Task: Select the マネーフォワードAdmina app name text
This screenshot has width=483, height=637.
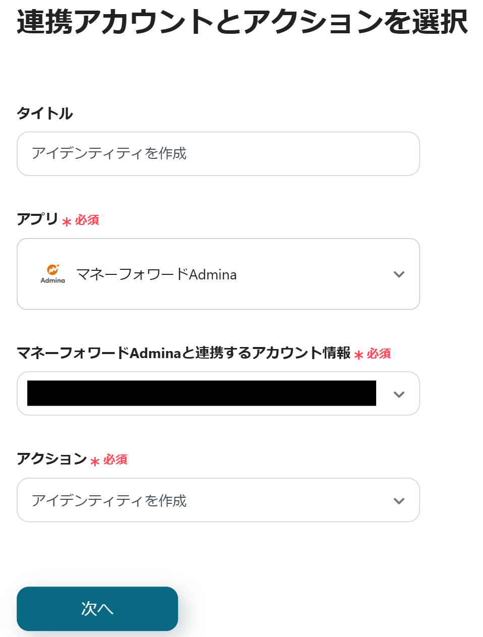Action: 156,274
